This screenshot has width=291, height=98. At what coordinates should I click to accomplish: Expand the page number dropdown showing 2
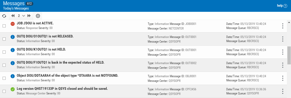pyautogui.click(x=21, y=16)
